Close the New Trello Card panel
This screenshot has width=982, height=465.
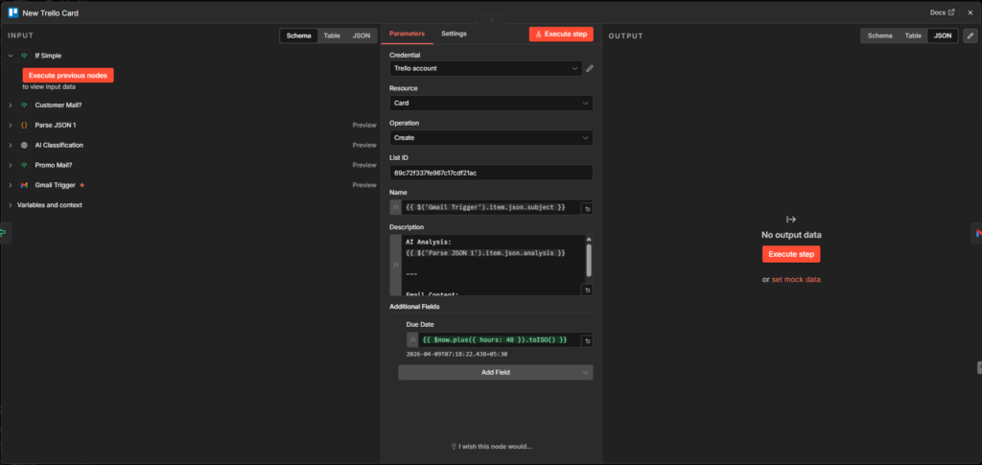tap(970, 12)
